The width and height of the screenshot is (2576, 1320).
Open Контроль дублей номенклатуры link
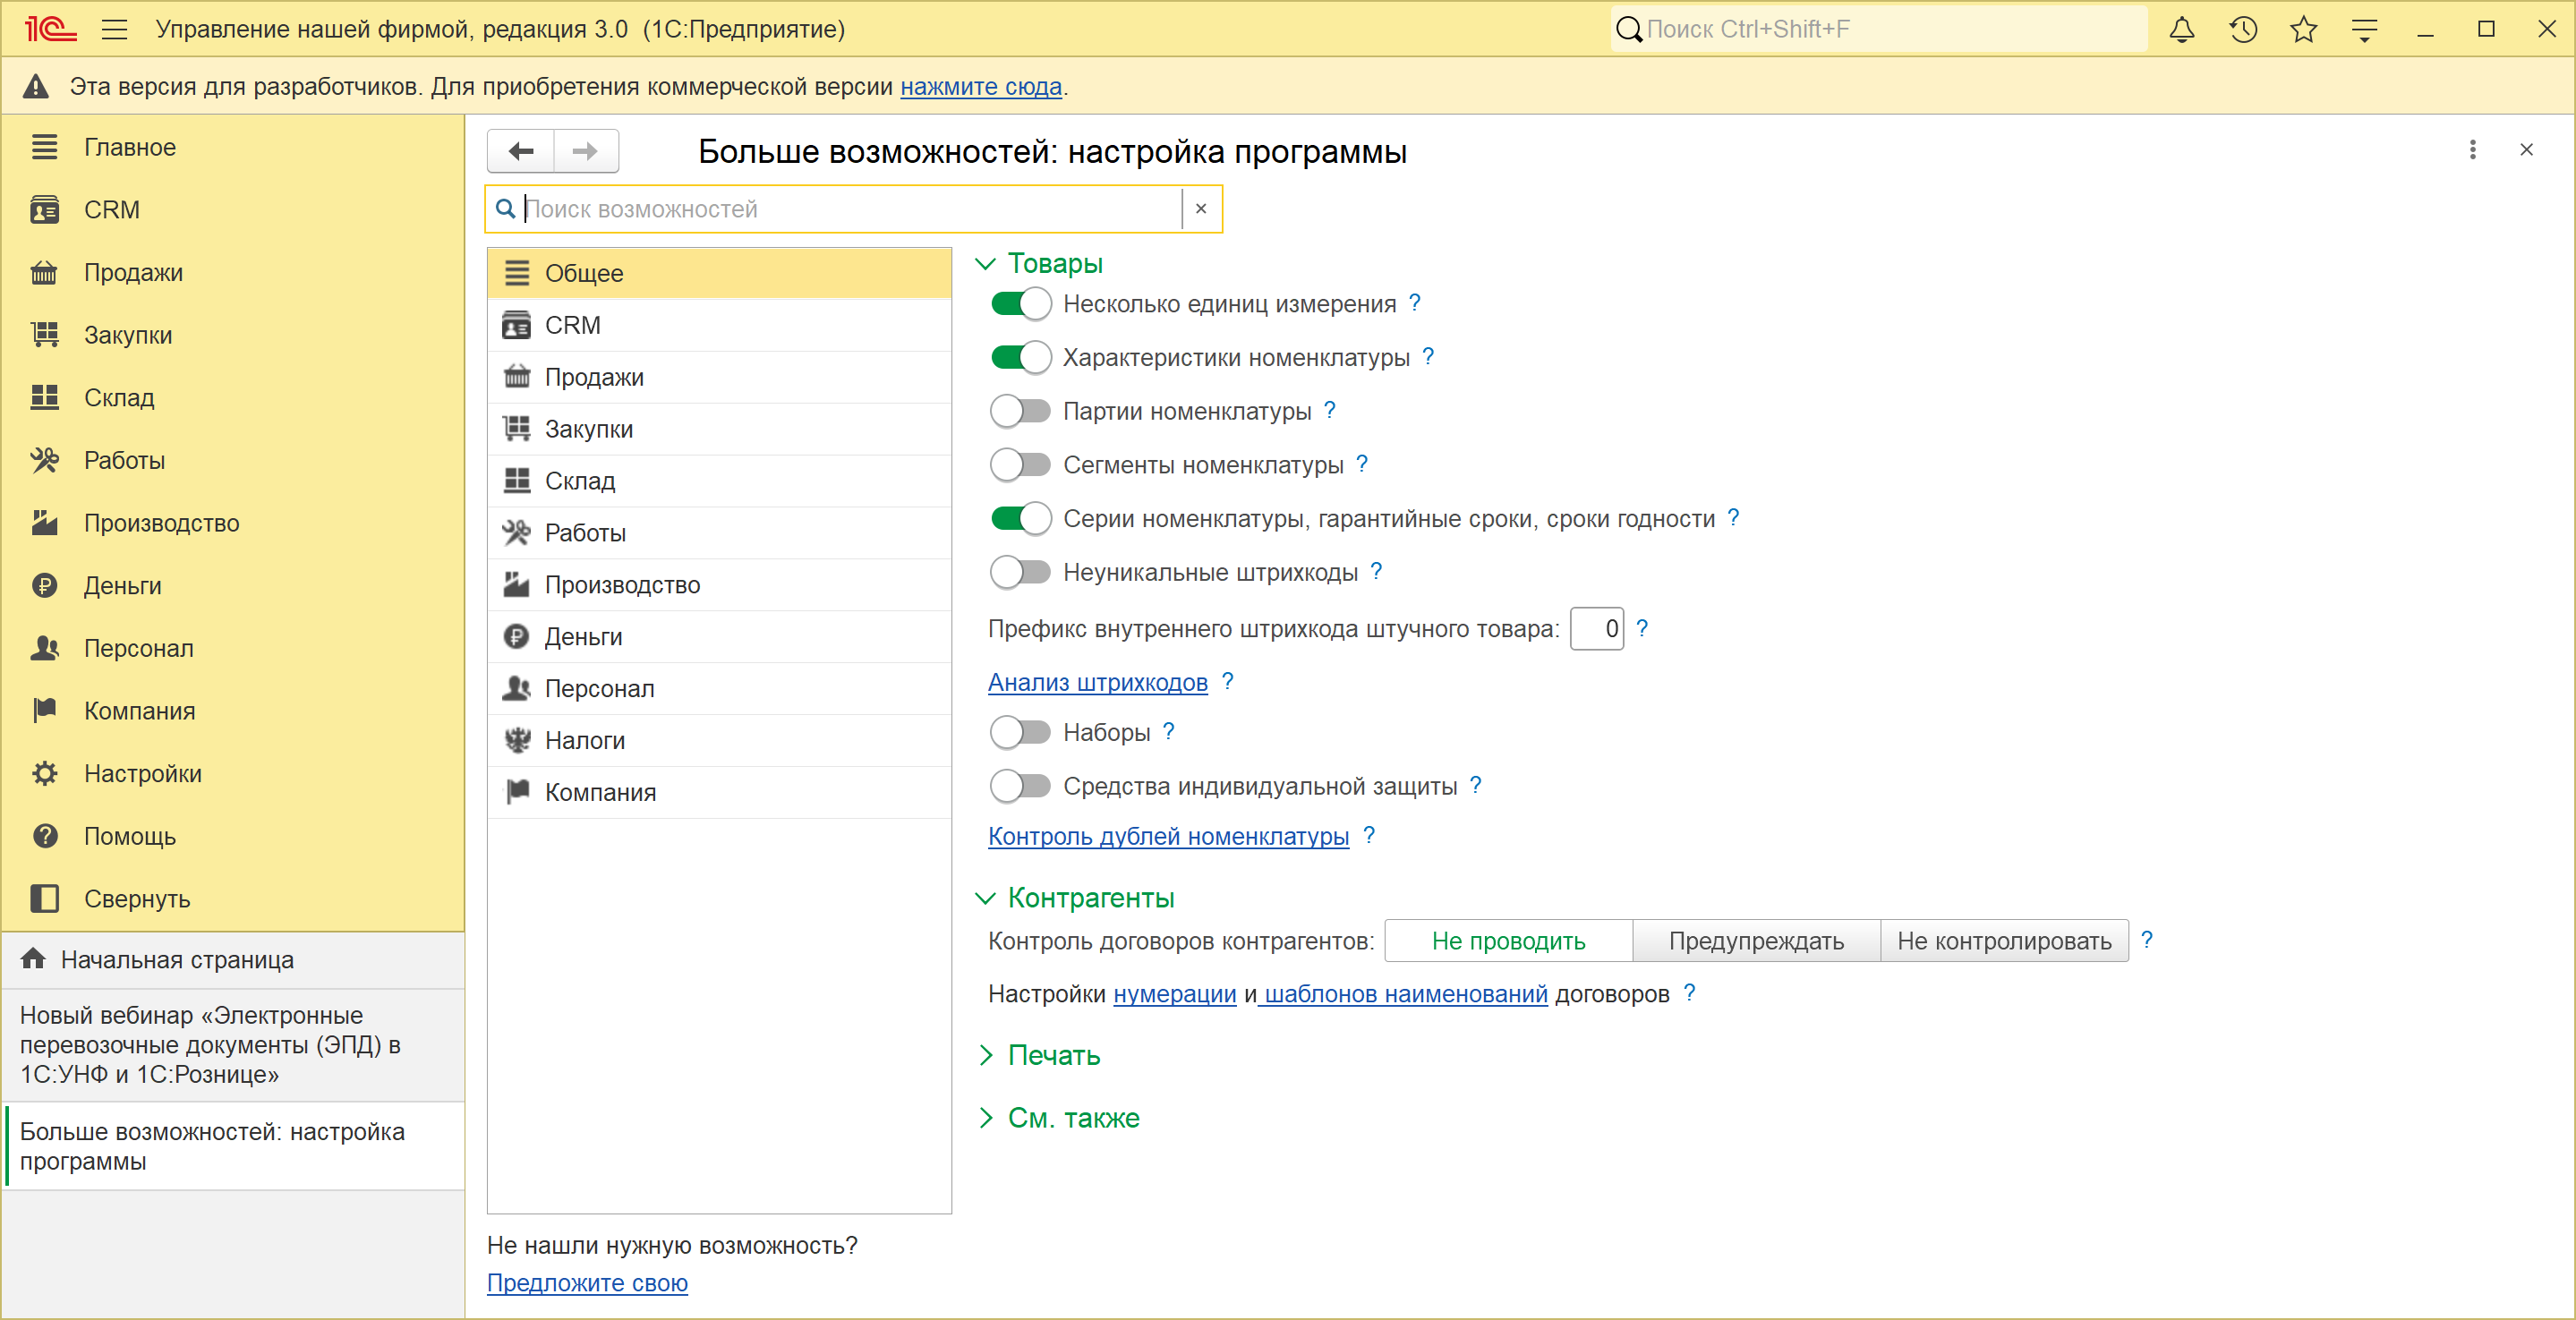(1168, 836)
